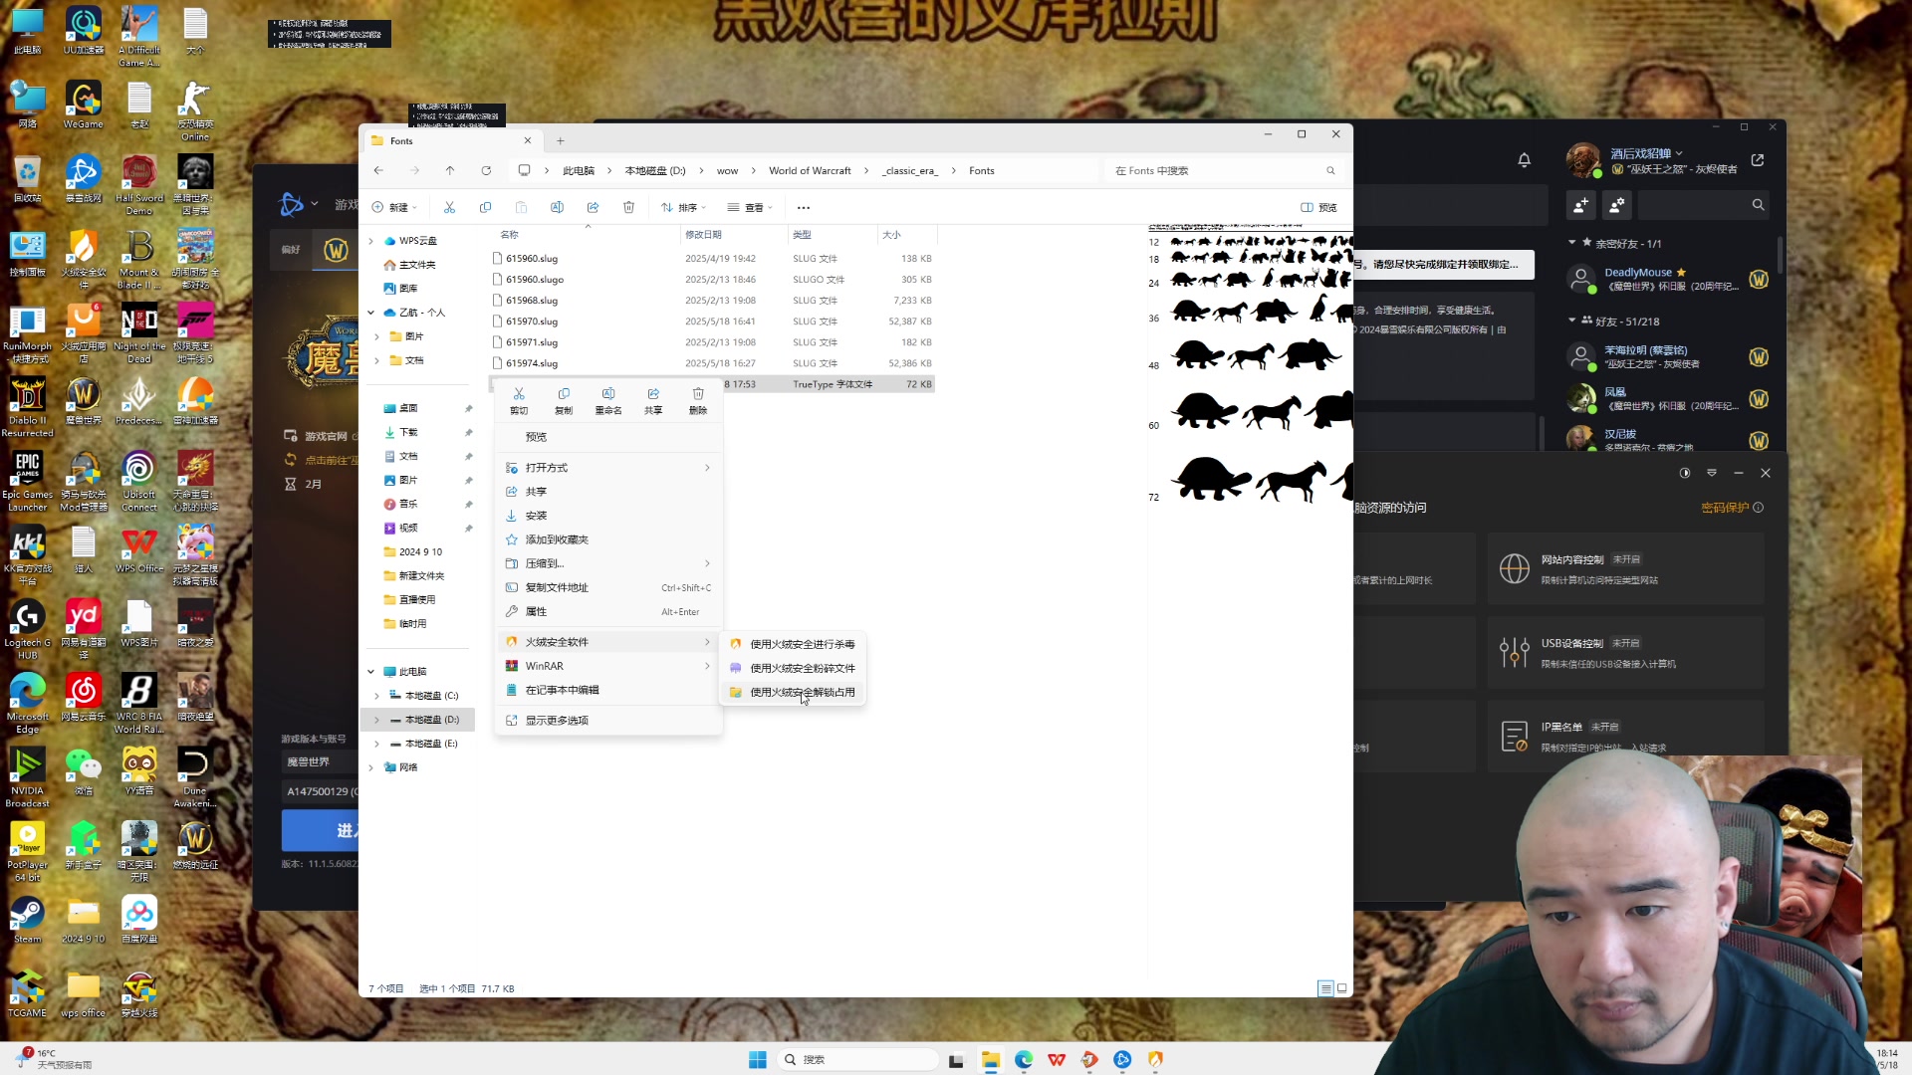Open the View dropdown
Image resolution: width=1912 pixels, height=1075 pixels.
point(750,207)
